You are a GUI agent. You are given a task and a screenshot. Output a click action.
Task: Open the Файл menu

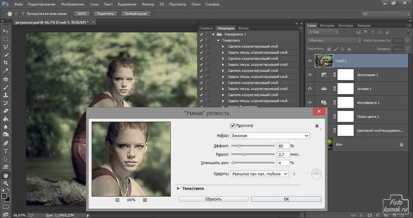click(x=18, y=4)
